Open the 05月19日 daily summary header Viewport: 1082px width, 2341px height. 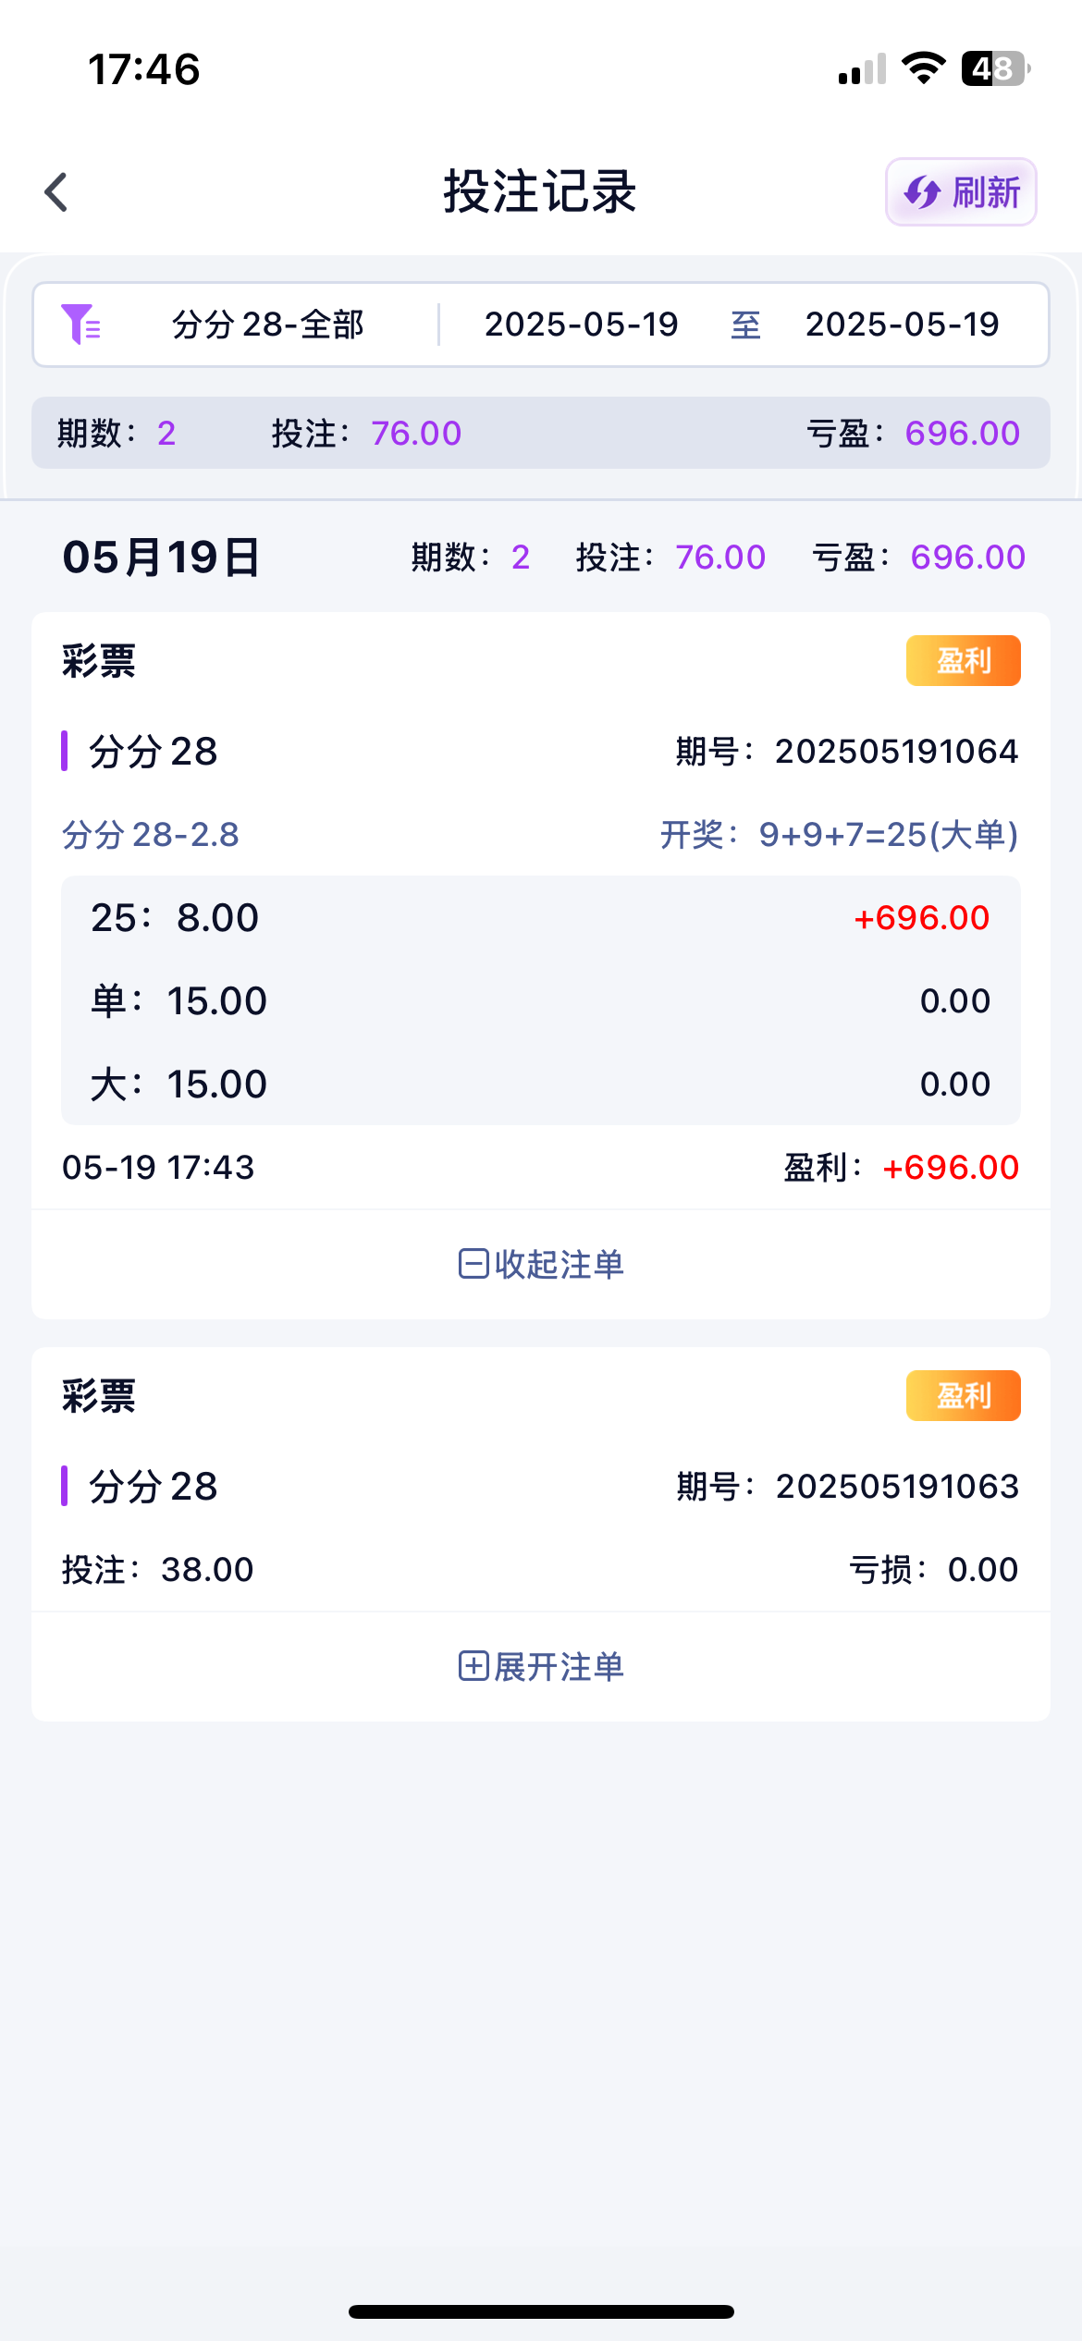tap(162, 558)
